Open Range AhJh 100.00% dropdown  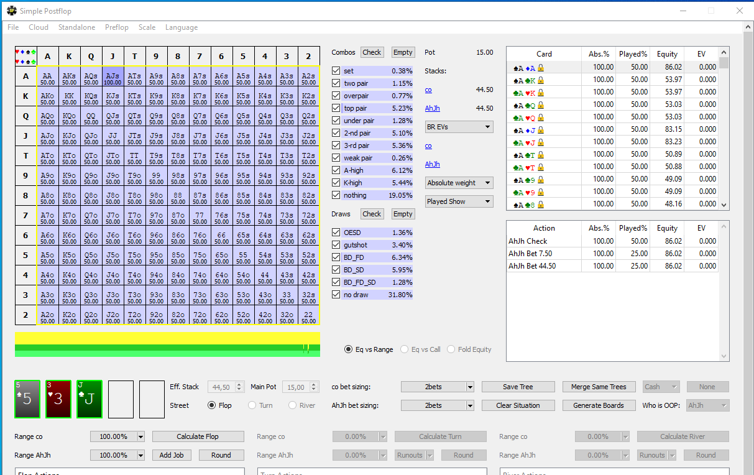(117, 455)
